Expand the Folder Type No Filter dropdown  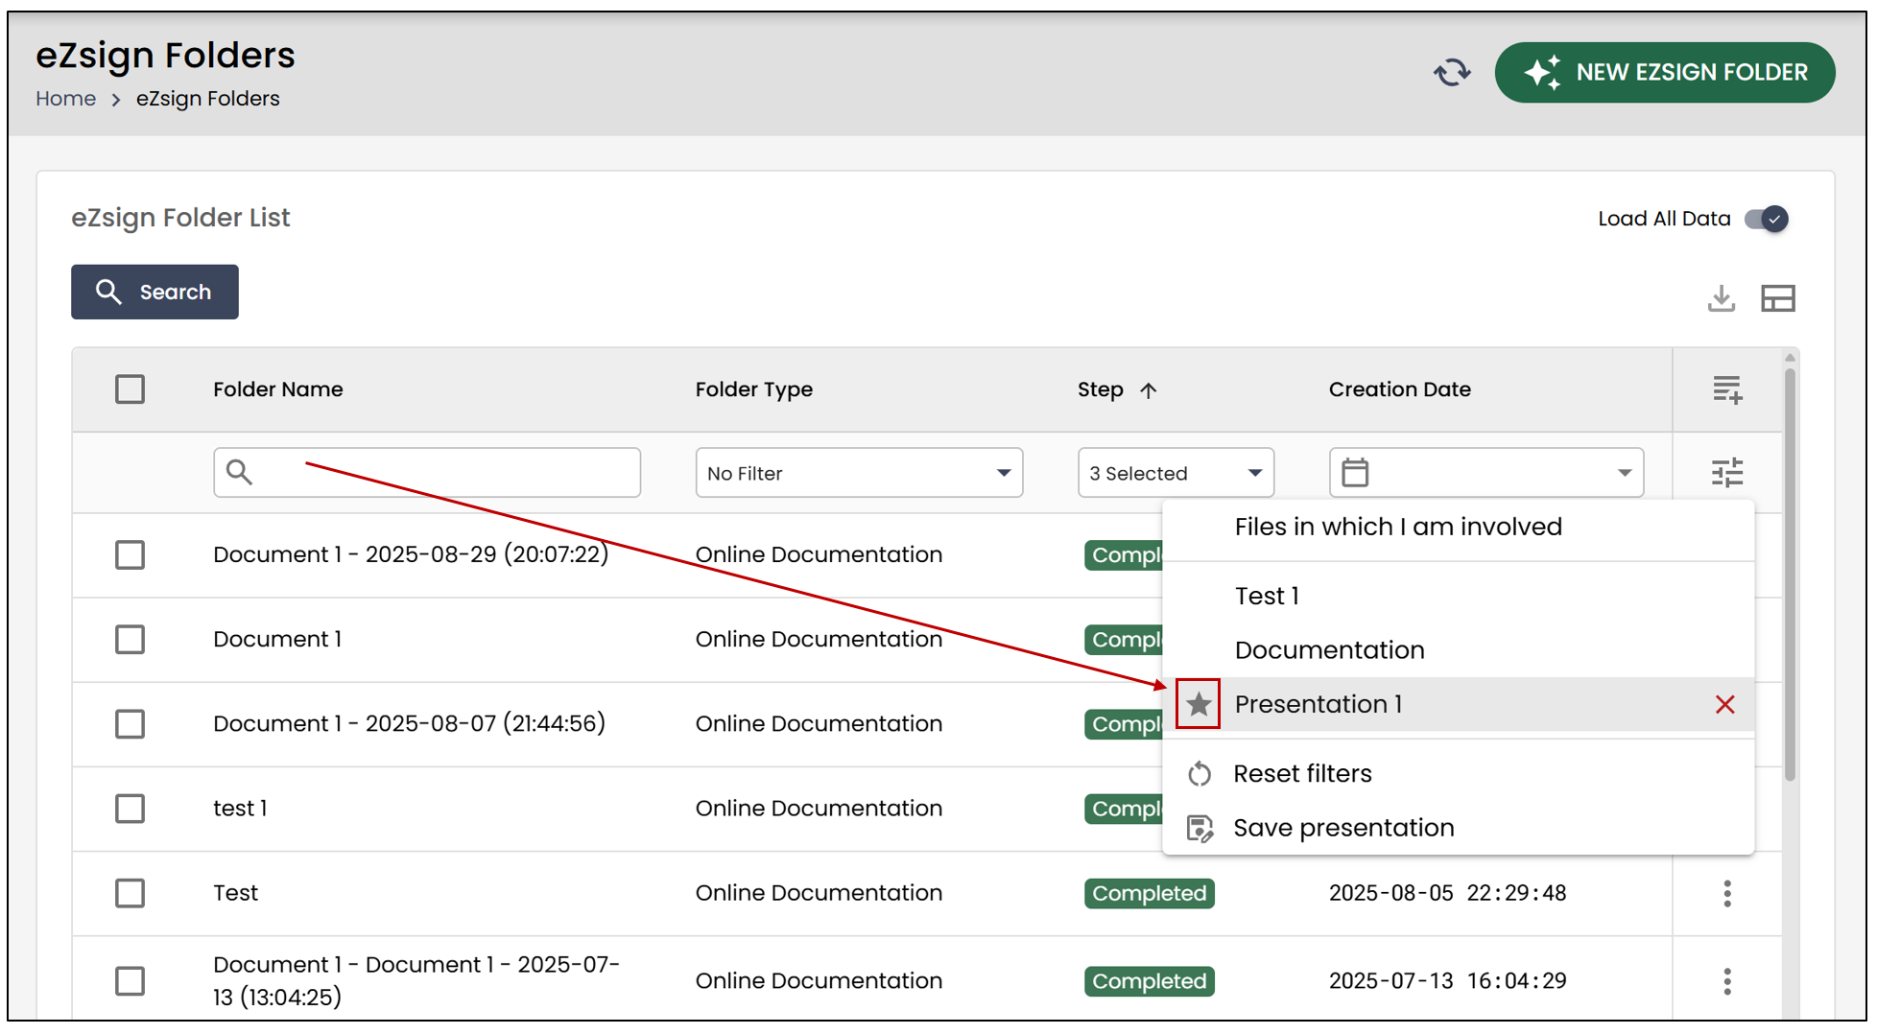[x=859, y=472]
